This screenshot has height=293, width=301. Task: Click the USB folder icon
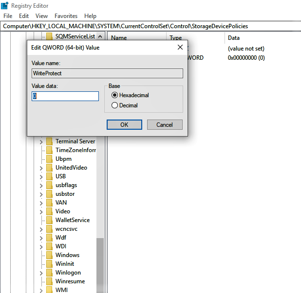pos(49,176)
